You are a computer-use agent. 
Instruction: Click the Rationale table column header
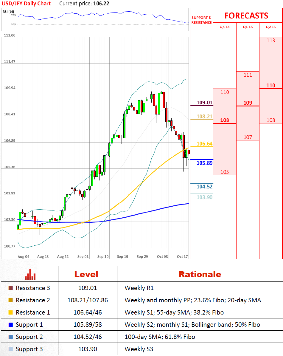[200, 275]
